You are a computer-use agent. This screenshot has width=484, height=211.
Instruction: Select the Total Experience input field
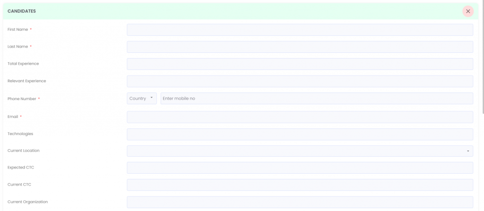(300, 64)
